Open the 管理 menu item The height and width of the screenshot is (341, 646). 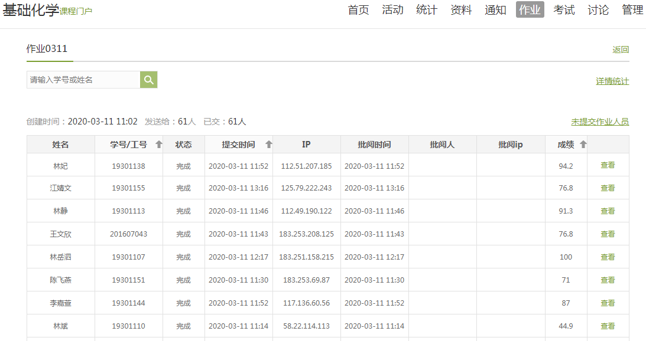click(x=632, y=10)
